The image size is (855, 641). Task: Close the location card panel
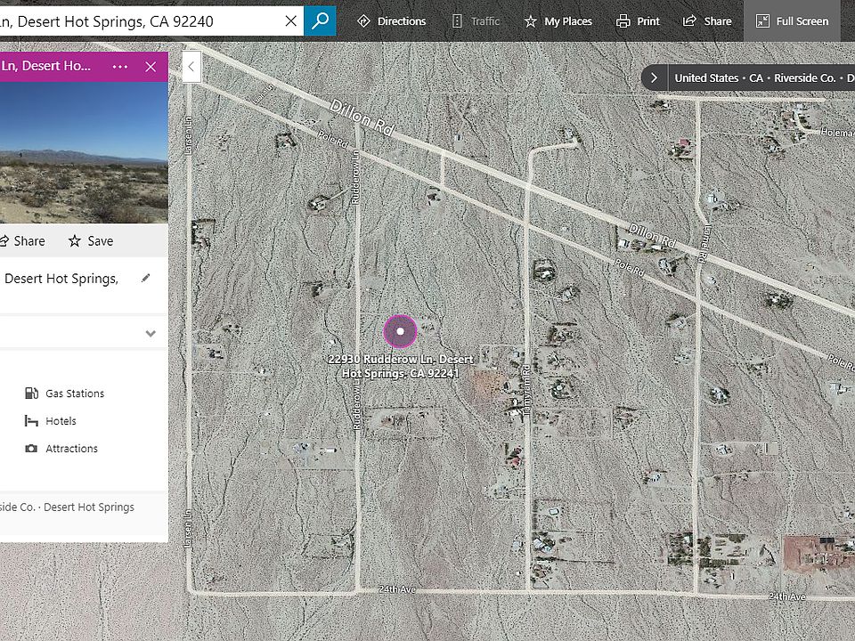point(151,67)
